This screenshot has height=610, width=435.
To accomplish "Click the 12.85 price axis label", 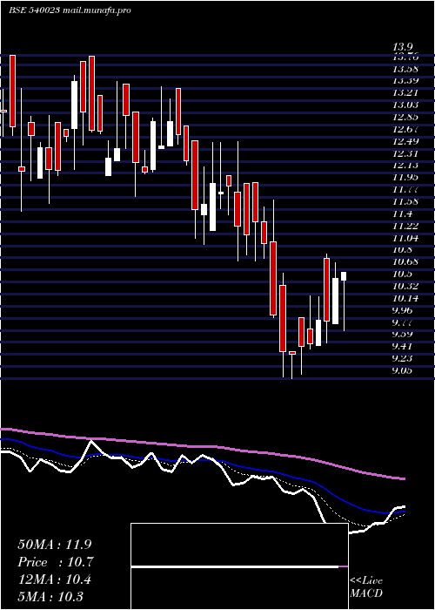I will click(405, 117).
